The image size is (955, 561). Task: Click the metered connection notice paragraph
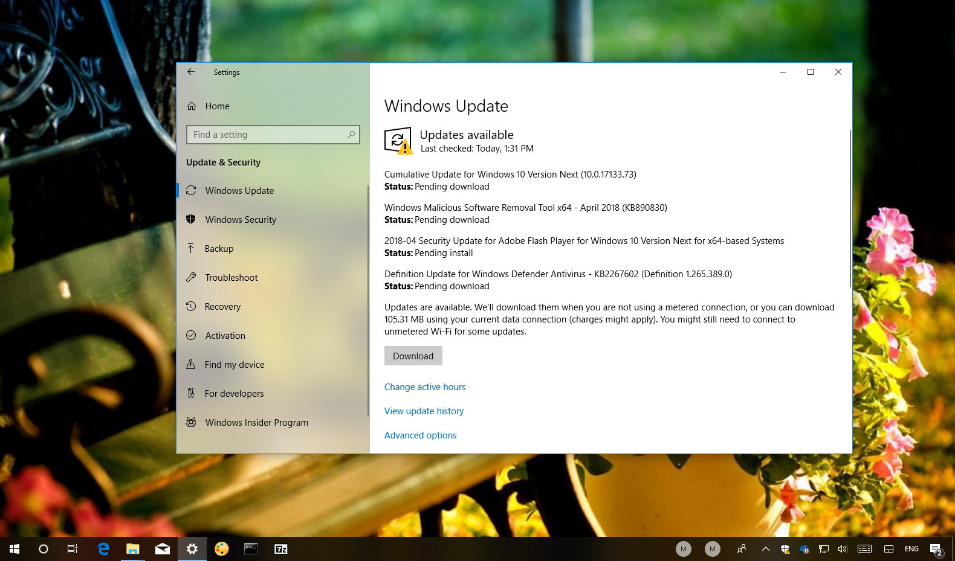point(609,319)
